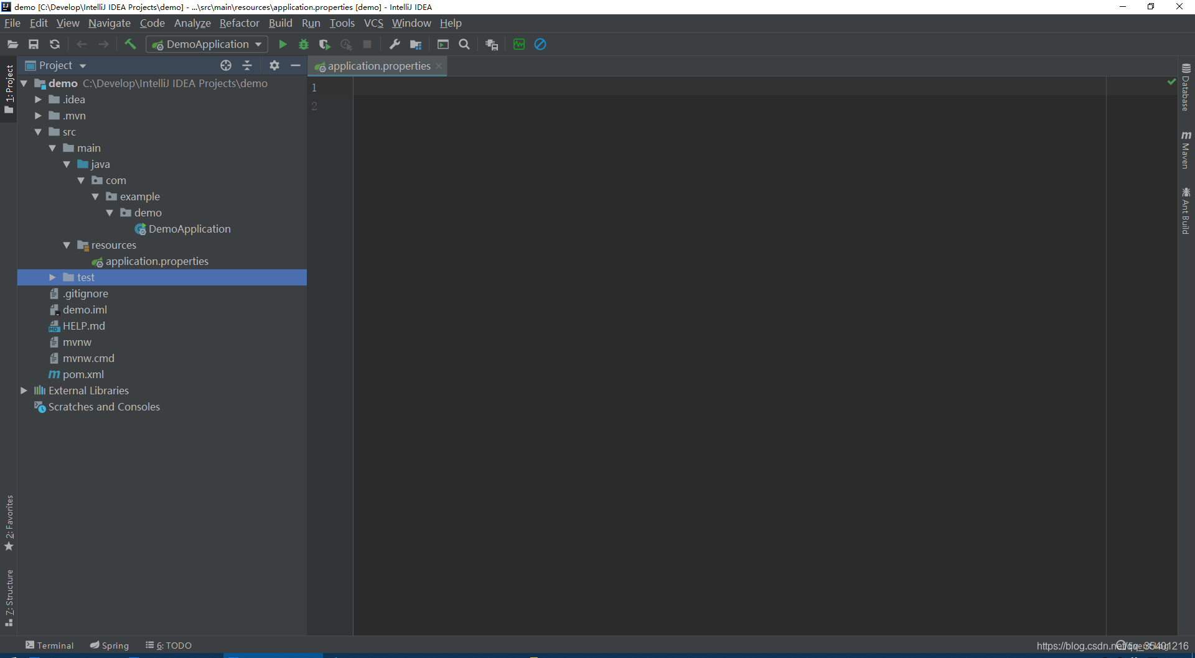This screenshot has width=1195, height=658.
Task: Open the Help menu
Action: 451,23
